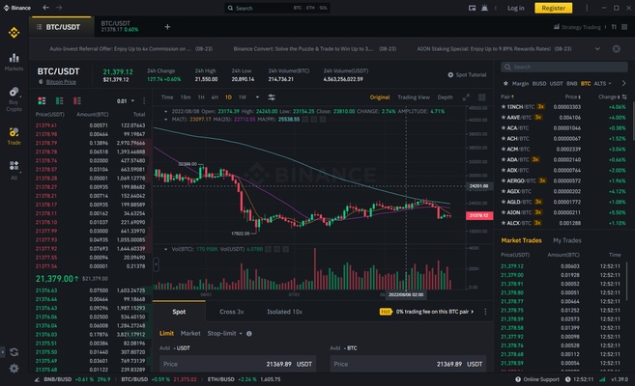Screen dimensions: 635x386
Task: Sort pair list by Change column
Action: point(609,96)
